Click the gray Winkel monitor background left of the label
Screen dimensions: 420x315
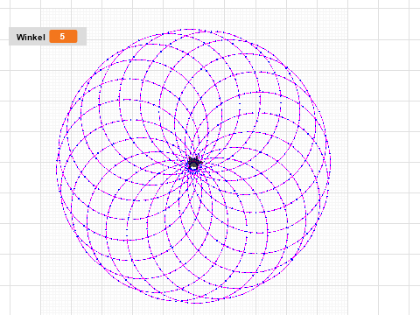[12, 37]
